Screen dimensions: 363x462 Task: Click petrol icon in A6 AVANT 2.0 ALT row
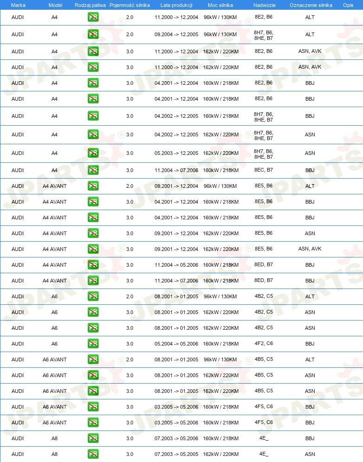click(x=93, y=359)
